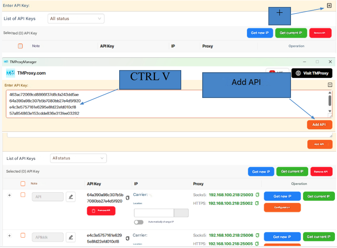Open the top All status dropdown

(x=76, y=18)
